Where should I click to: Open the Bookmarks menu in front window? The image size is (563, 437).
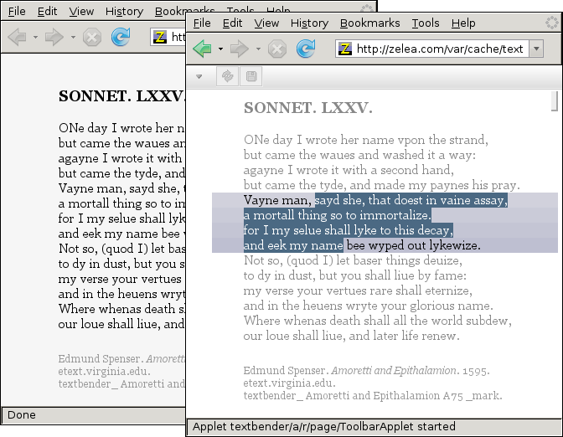click(369, 23)
